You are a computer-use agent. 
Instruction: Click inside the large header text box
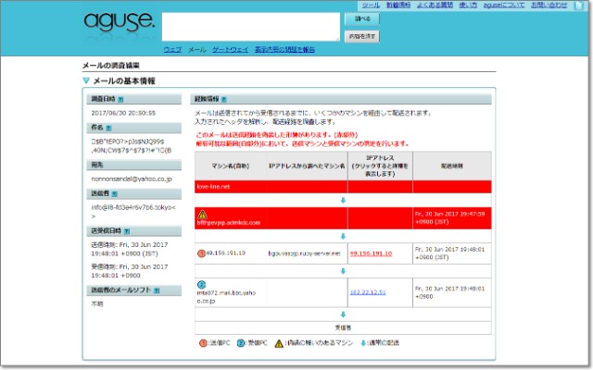(x=251, y=27)
